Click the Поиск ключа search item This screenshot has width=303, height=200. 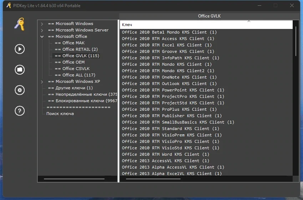pos(60,114)
